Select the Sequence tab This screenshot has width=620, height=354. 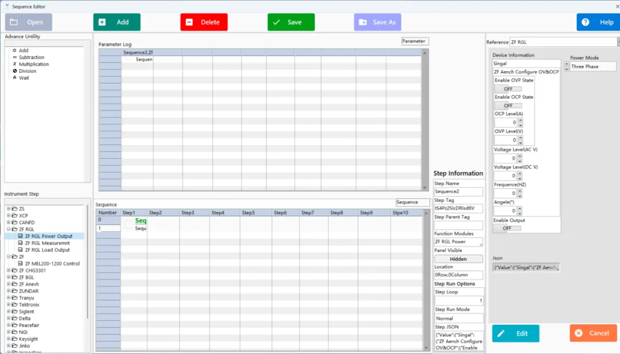(x=412, y=203)
